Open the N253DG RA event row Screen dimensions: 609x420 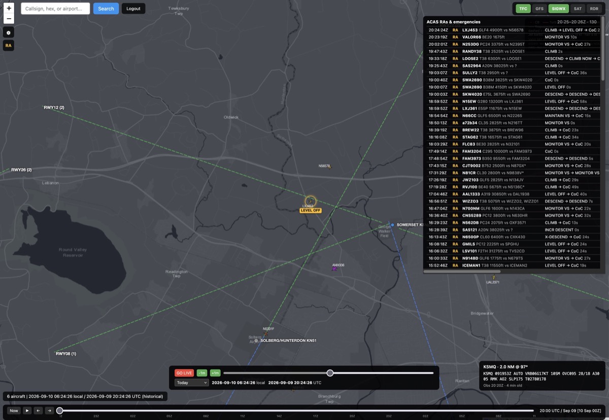click(513, 44)
